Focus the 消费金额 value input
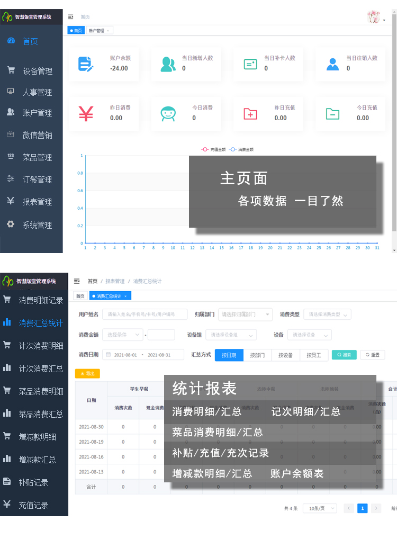Image resolution: width=397 pixels, height=539 pixels. (161, 335)
